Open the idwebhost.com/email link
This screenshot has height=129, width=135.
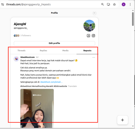(51, 82)
